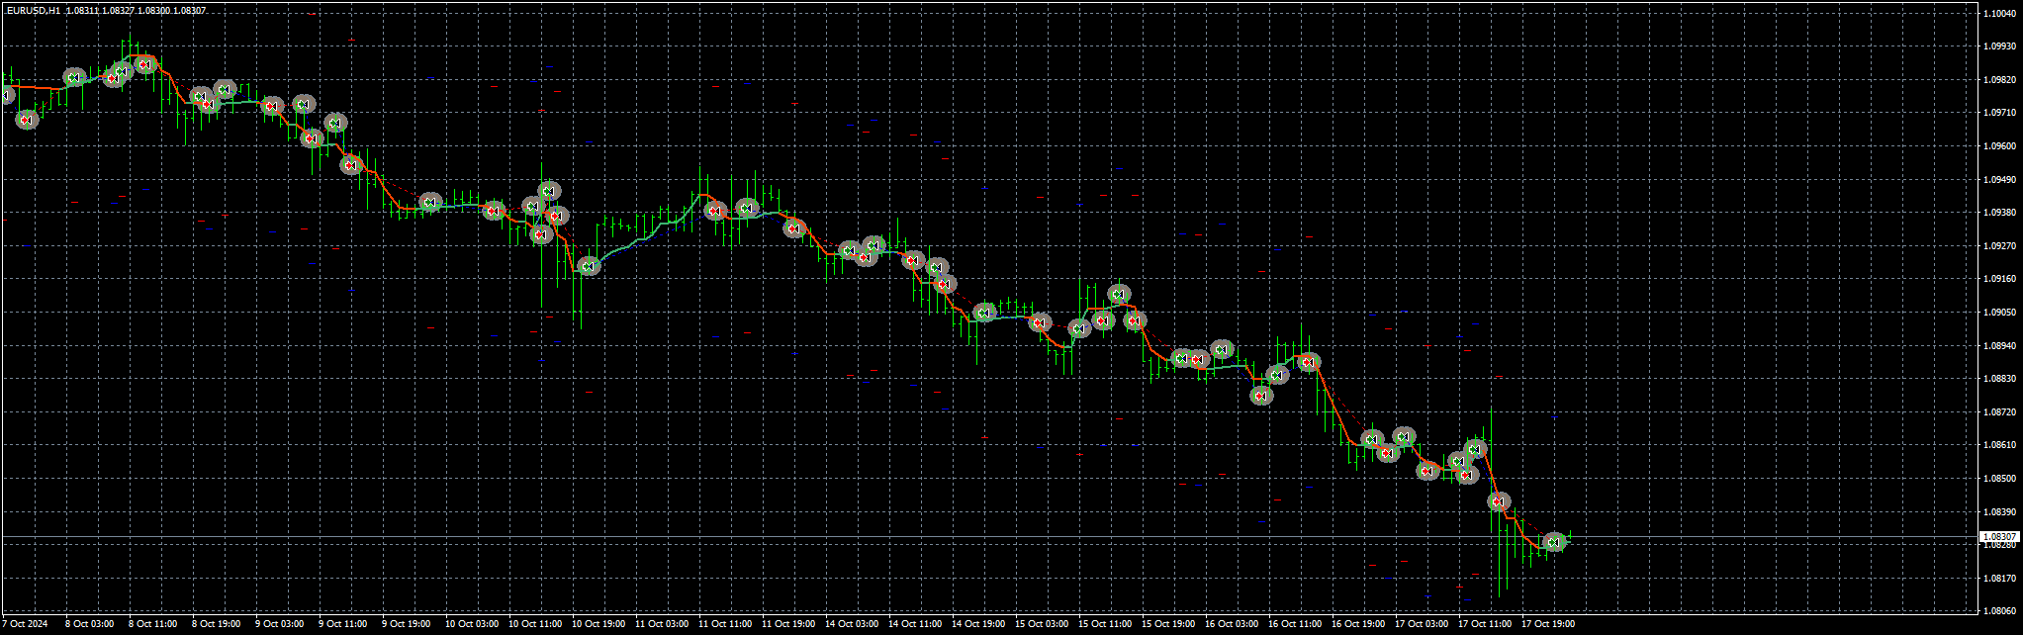
Task: Click the 1.10040 price scale label
Action: [x=1999, y=13]
